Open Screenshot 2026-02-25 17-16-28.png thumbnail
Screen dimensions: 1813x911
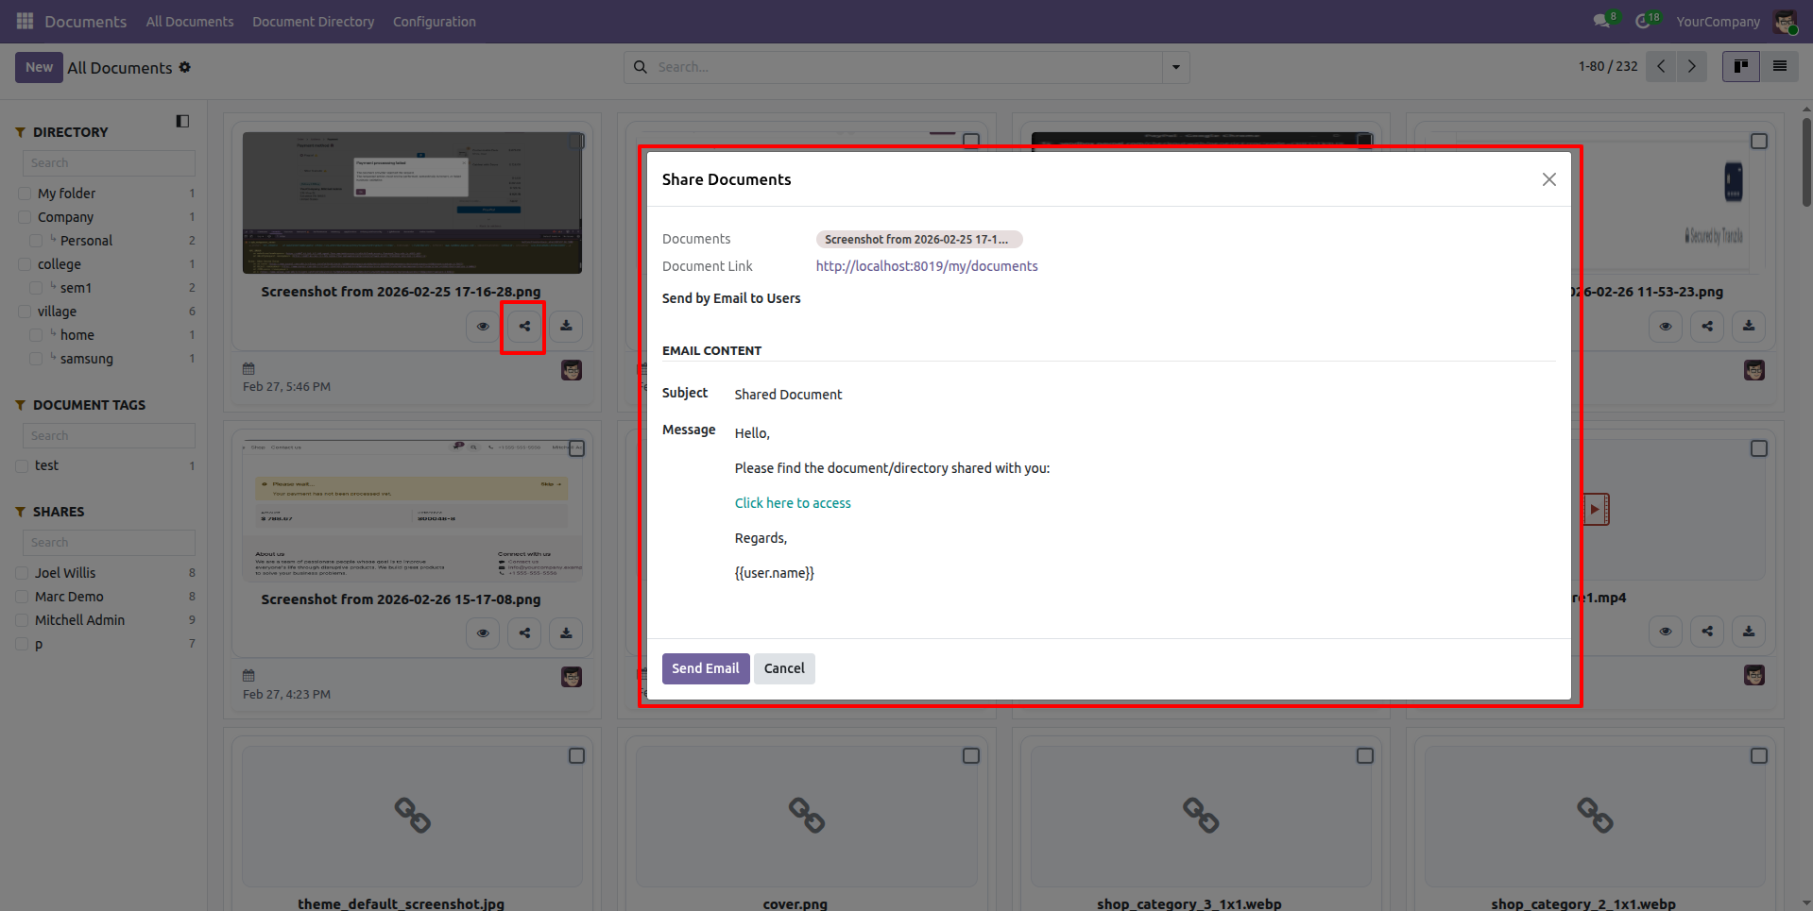pyautogui.click(x=412, y=203)
